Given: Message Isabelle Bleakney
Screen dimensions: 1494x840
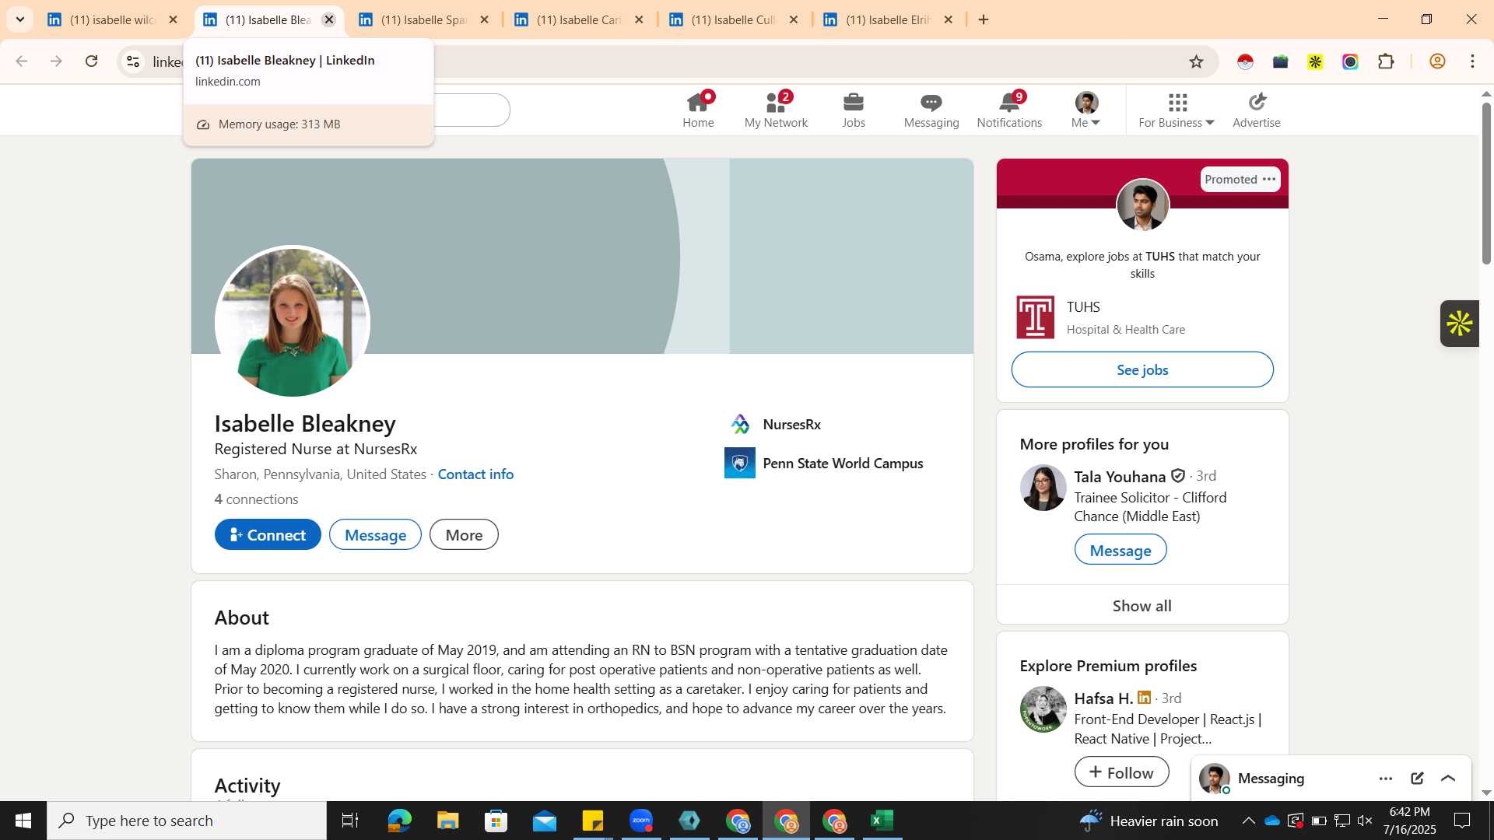Looking at the screenshot, I should pyautogui.click(x=375, y=534).
